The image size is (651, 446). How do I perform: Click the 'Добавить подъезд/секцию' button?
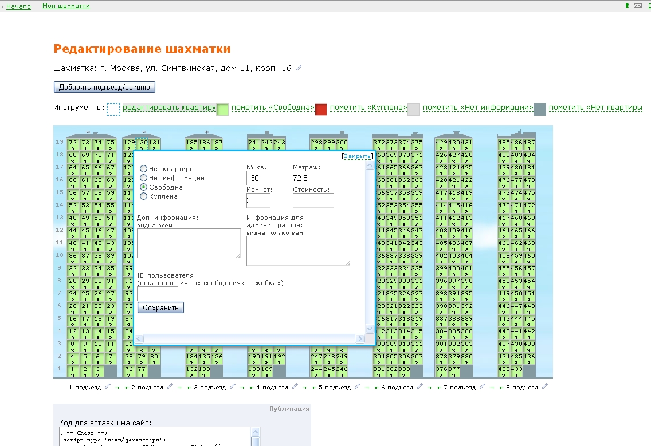coord(104,88)
